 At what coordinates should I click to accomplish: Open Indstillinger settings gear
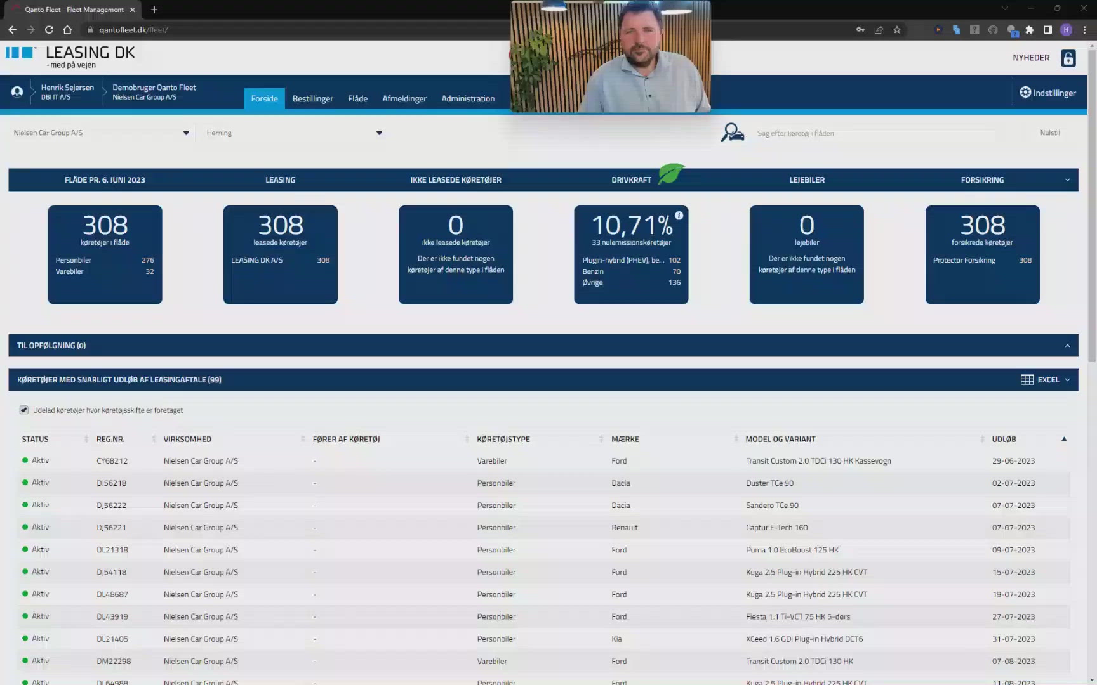pos(1025,93)
